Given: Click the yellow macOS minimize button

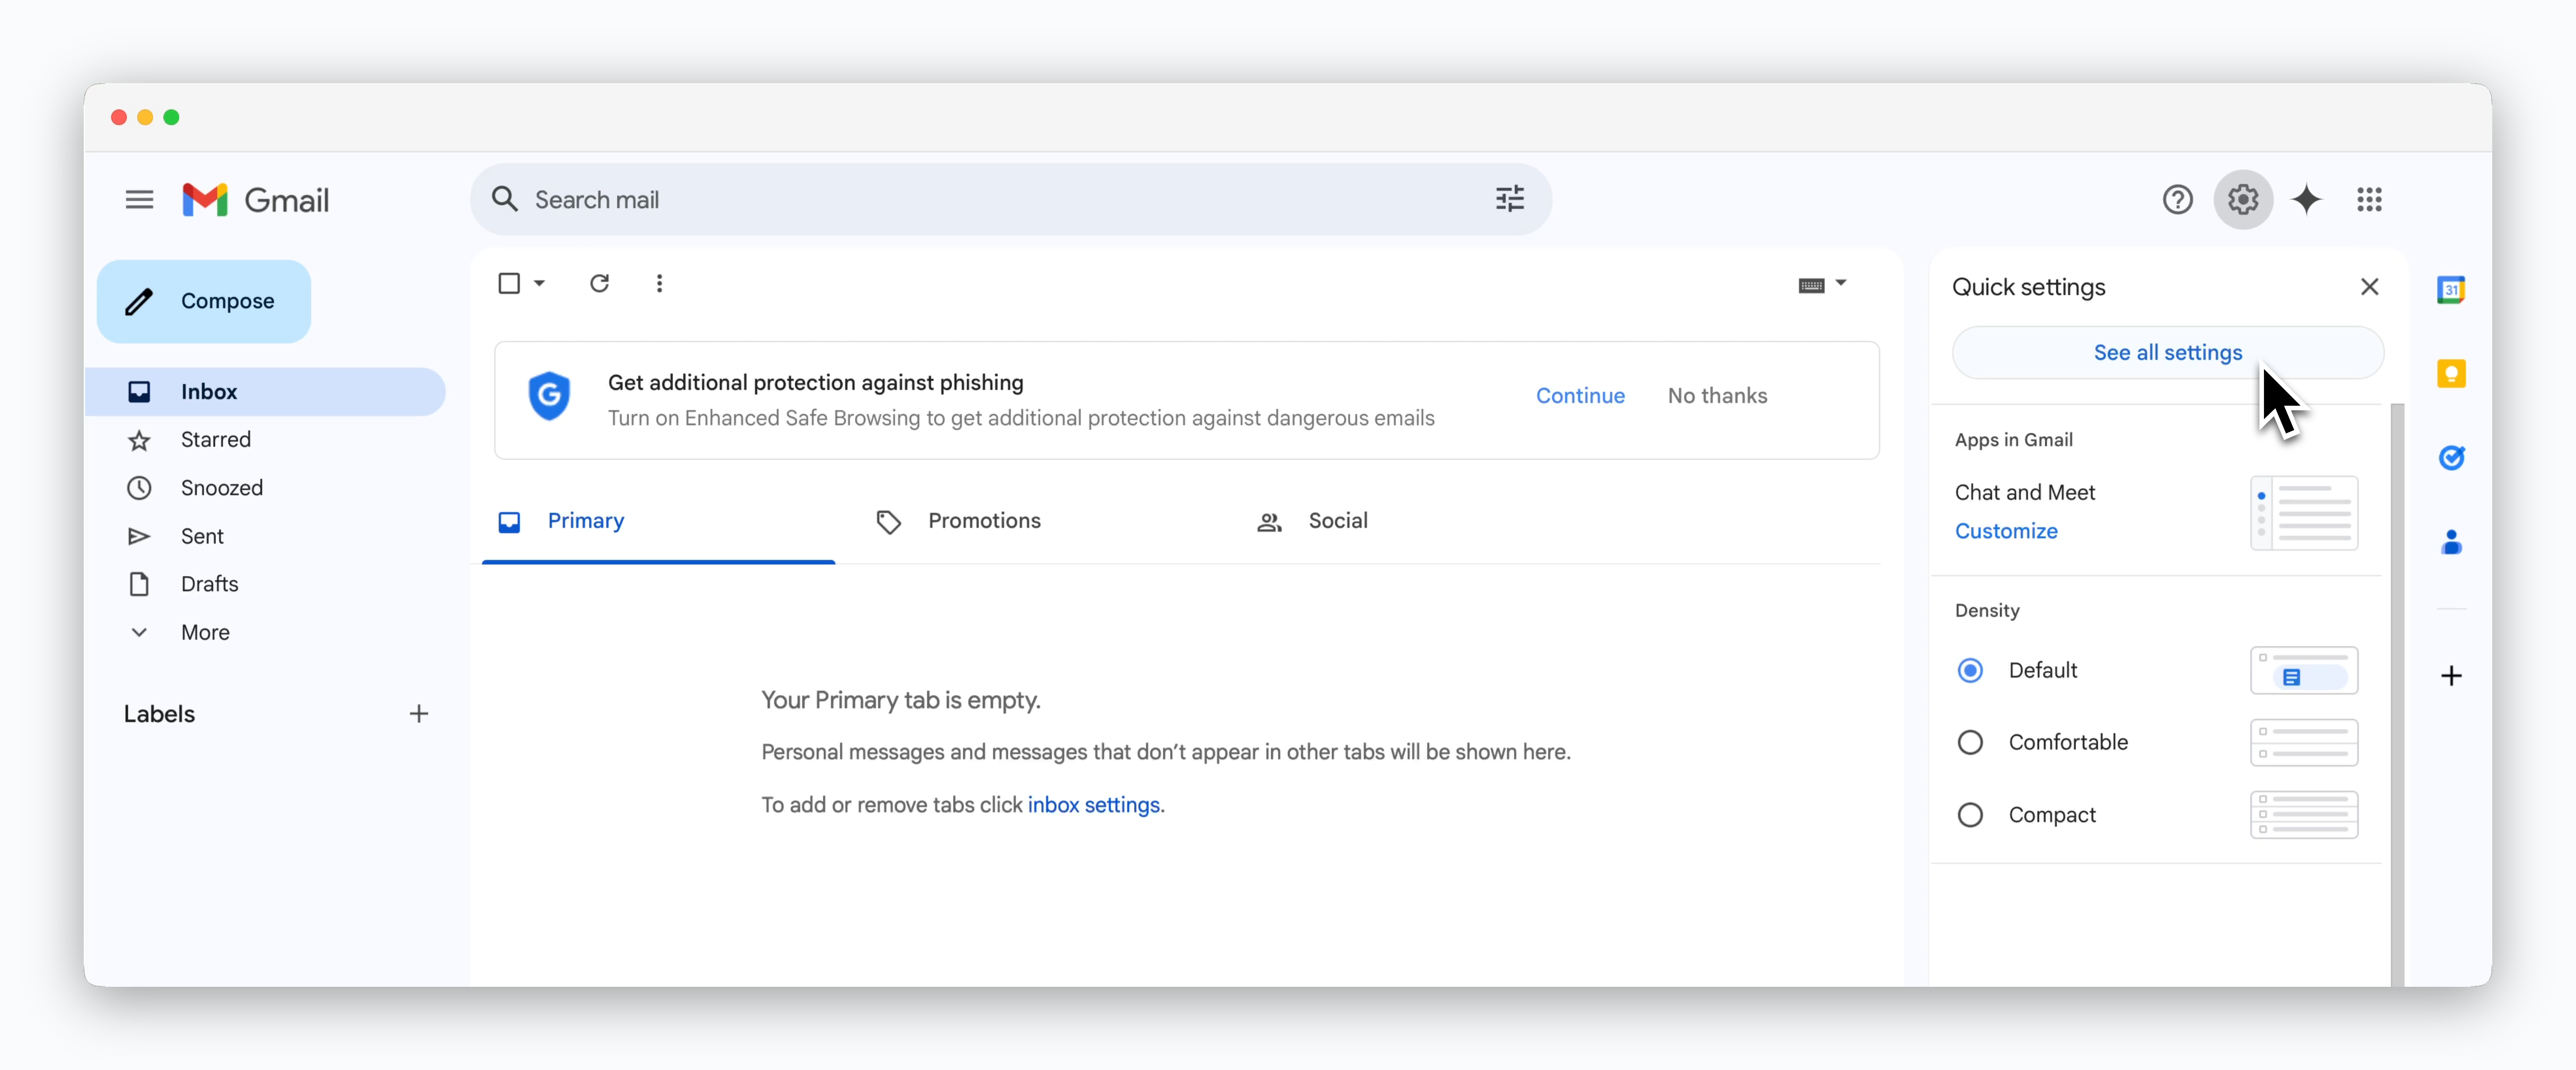Looking at the screenshot, I should [x=145, y=118].
